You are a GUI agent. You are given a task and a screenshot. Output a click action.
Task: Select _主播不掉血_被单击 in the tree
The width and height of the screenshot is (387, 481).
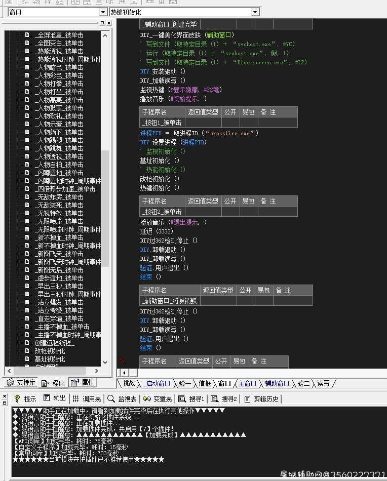tap(62, 327)
